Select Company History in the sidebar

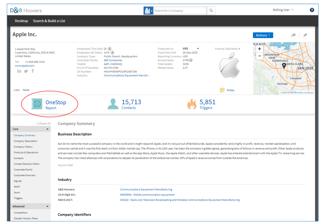(23, 147)
